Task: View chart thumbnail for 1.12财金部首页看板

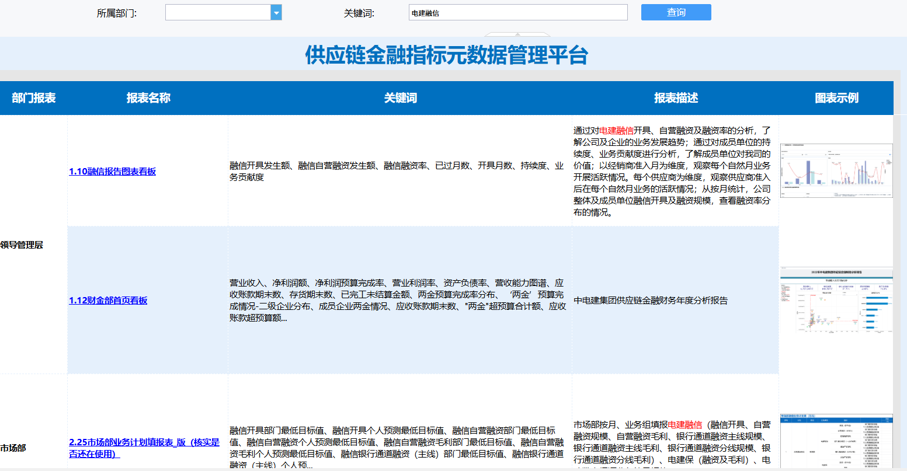Action: (836, 301)
